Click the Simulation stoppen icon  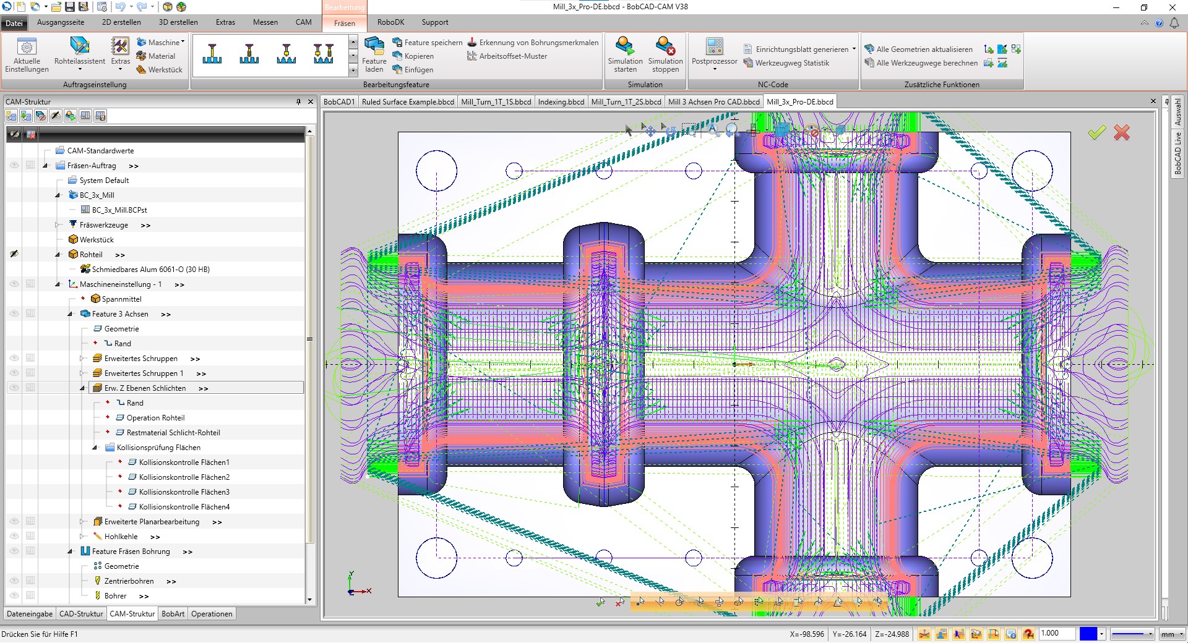(x=665, y=54)
